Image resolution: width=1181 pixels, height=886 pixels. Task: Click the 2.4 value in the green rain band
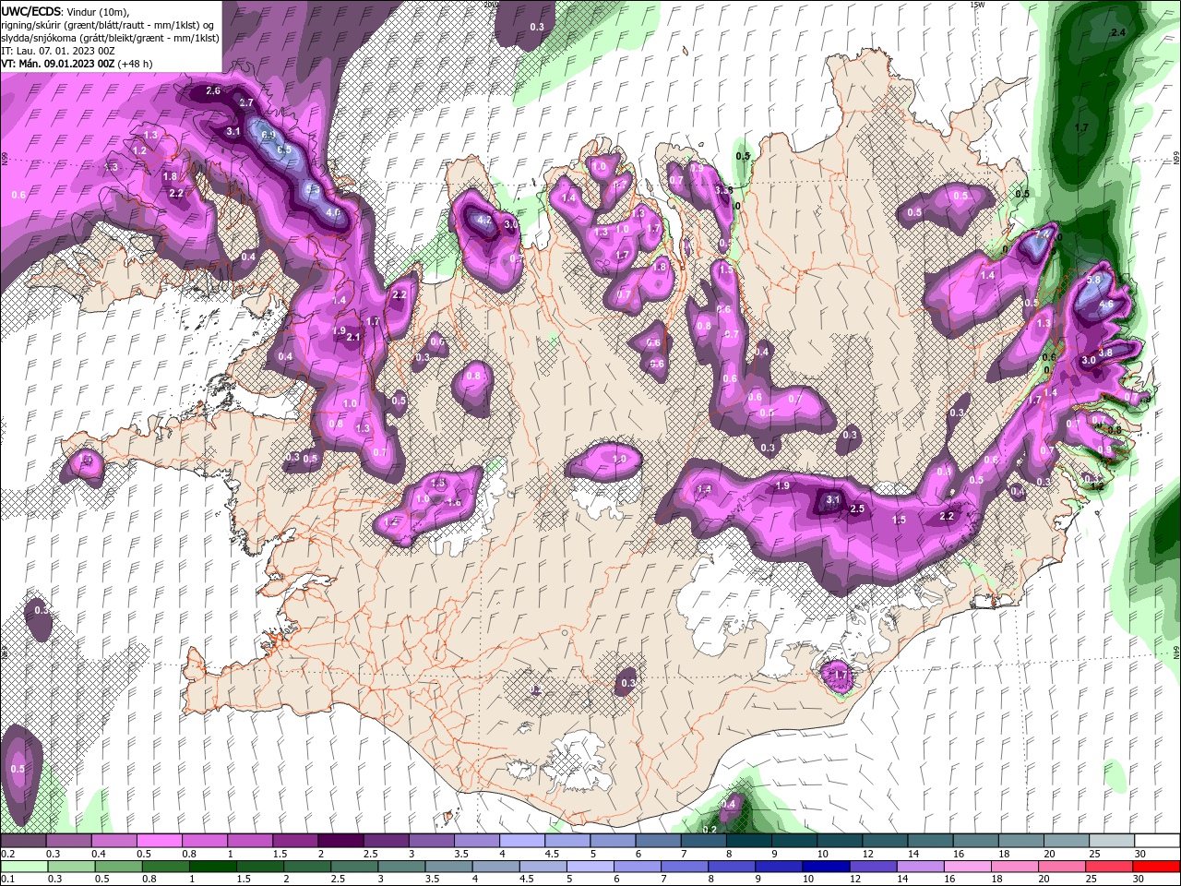tap(1119, 33)
